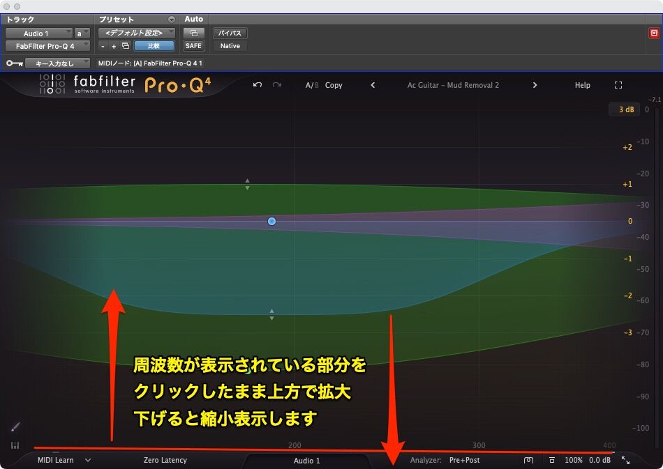
Task: Click the output options headphone icon
Action: tap(528, 460)
